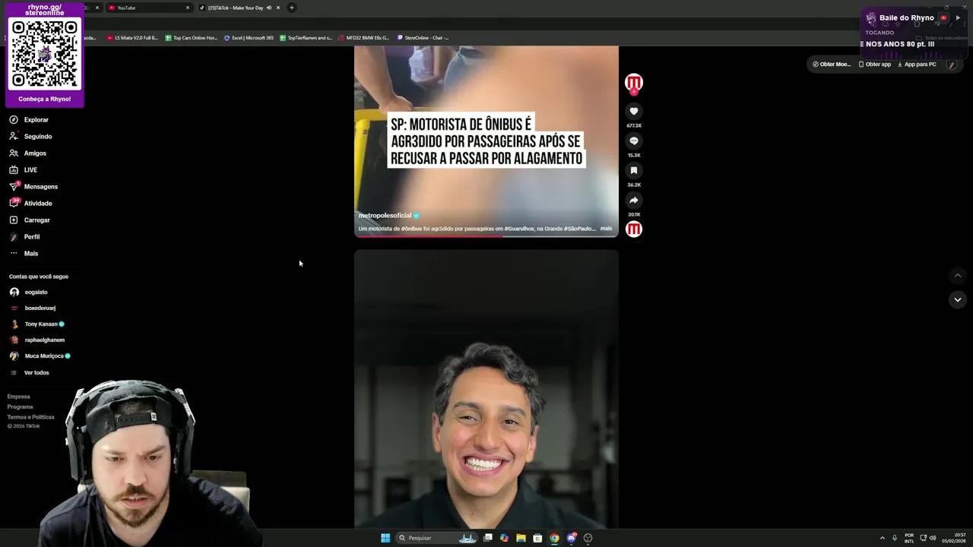
Task: Play the smiling man video
Action: click(486, 389)
